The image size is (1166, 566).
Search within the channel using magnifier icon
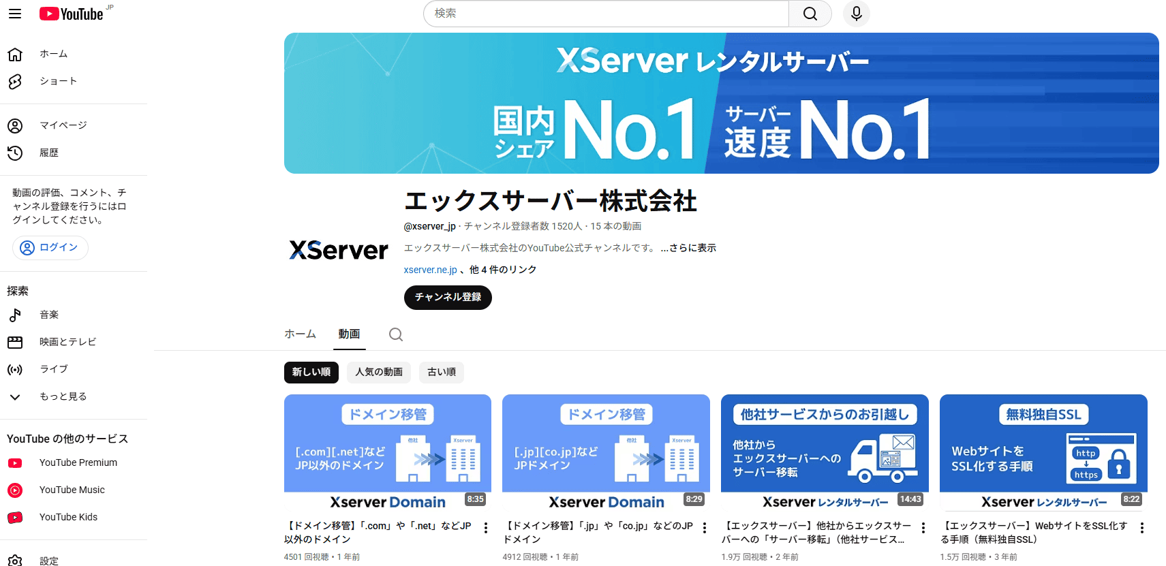click(x=395, y=334)
